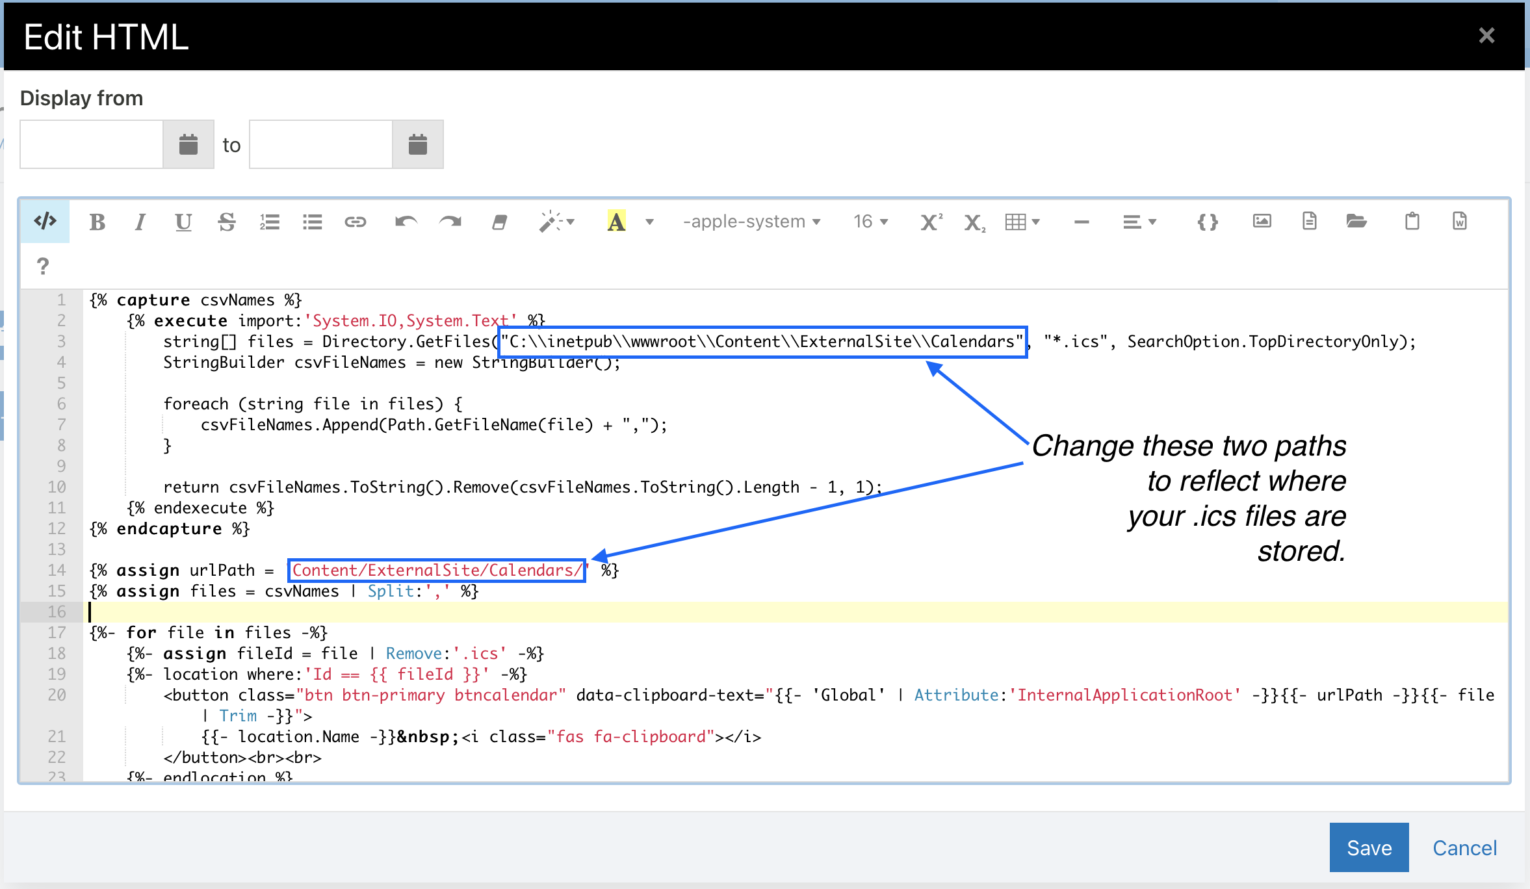The height and width of the screenshot is (889, 1530).
Task: Click the Display from start date field
Action: pos(92,144)
